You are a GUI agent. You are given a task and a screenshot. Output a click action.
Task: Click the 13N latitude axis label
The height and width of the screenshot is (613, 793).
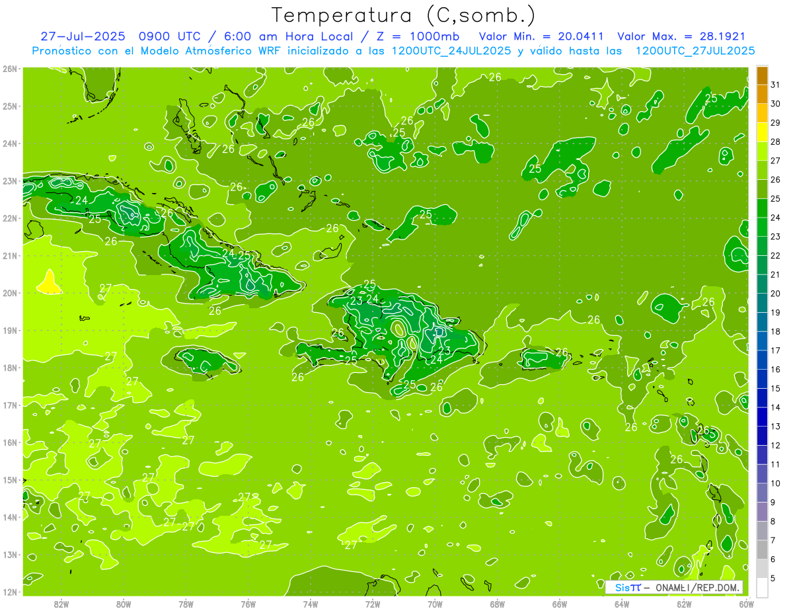click(10, 555)
